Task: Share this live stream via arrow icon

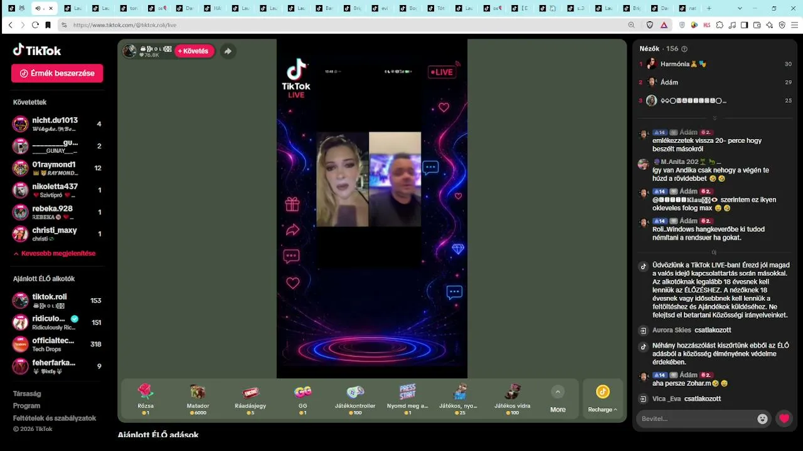Action: [x=228, y=51]
